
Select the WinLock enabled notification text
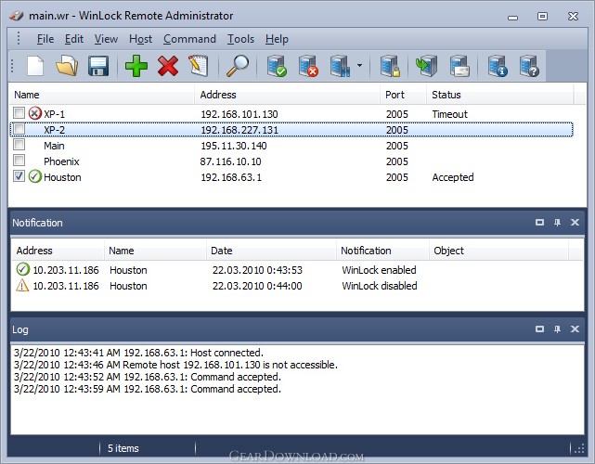[379, 270]
